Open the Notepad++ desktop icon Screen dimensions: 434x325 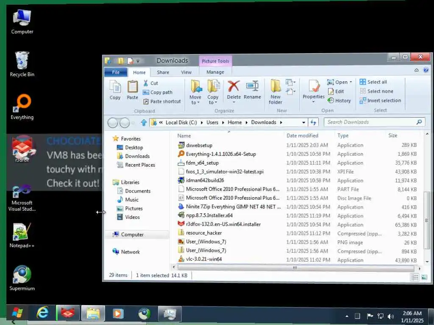pos(22,235)
